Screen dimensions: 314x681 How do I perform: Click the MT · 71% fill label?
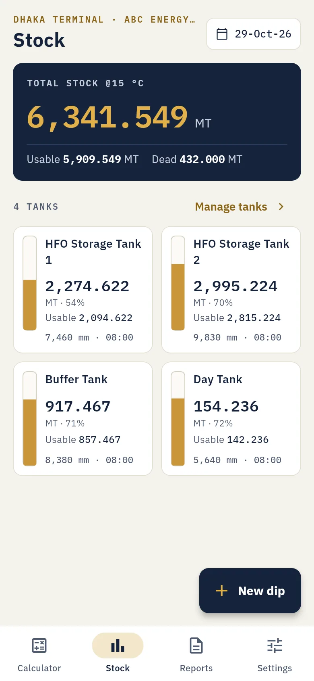[65, 423]
